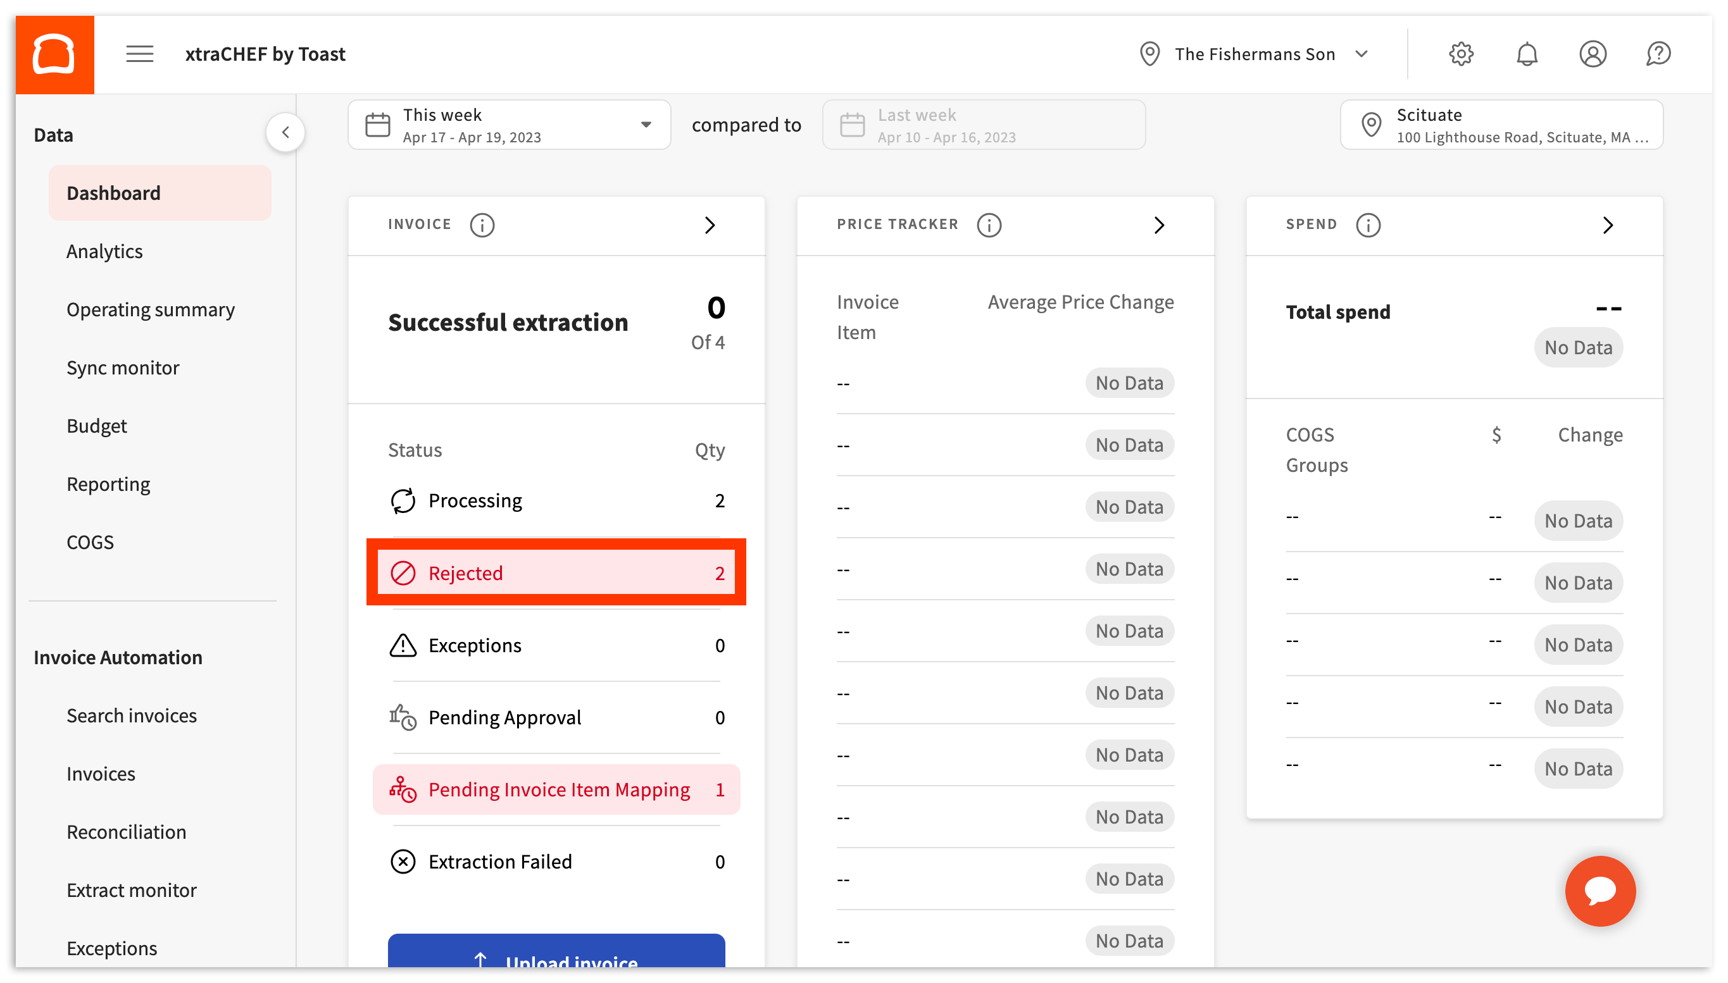1728x983 pixels.
Task: Collapse the sidebar with the chevron
Action: 285,132
